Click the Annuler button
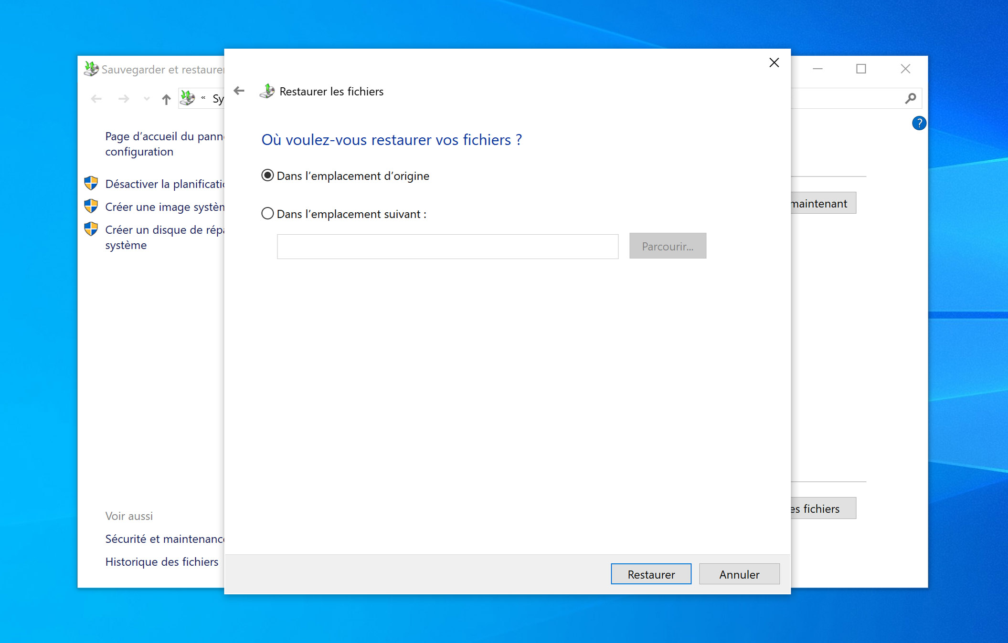1008x643 pixels. pyautogui.click(x=739, y=574)
